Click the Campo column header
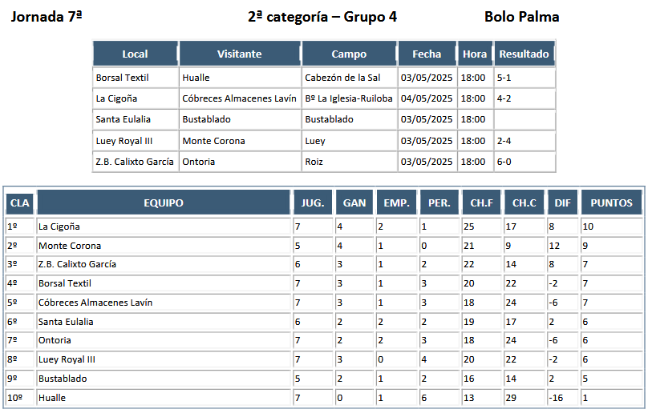The height and width of the screenshot is (413, 652). (x=350, y=54)
